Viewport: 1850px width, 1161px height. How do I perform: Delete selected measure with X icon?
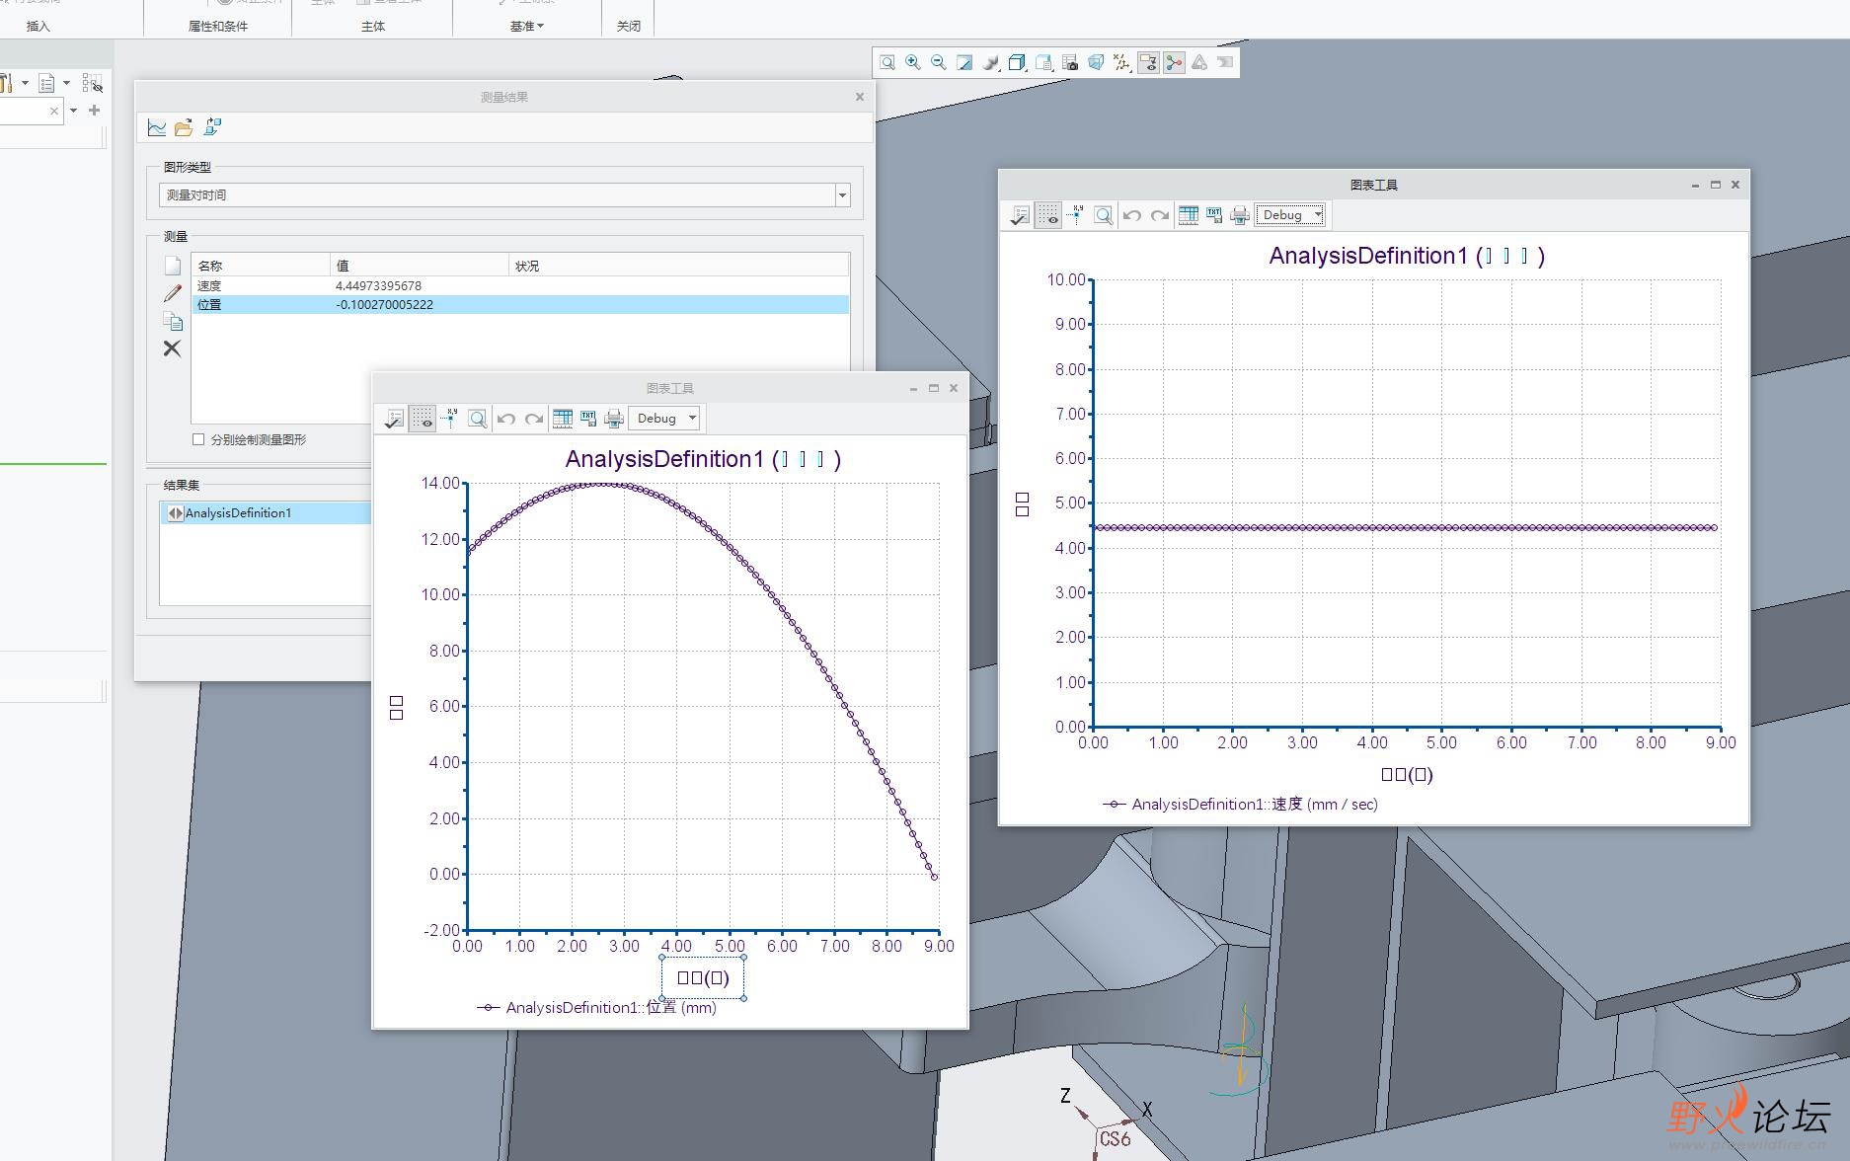coord(172,348)
